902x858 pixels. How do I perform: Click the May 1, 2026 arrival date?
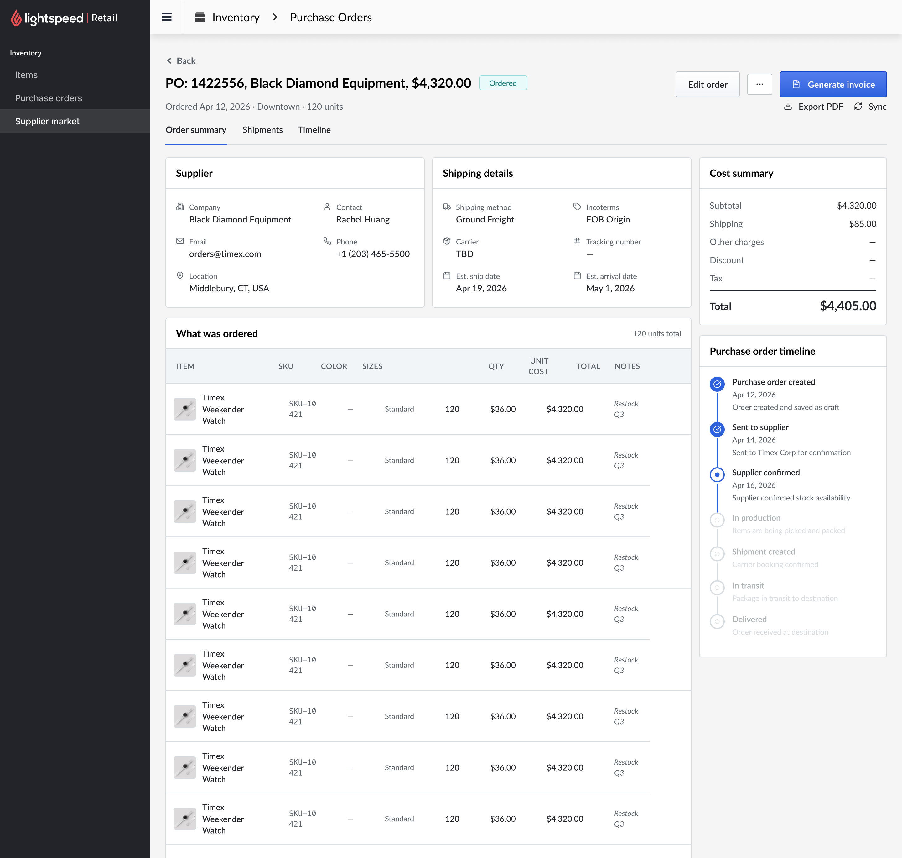pos(610,288)
